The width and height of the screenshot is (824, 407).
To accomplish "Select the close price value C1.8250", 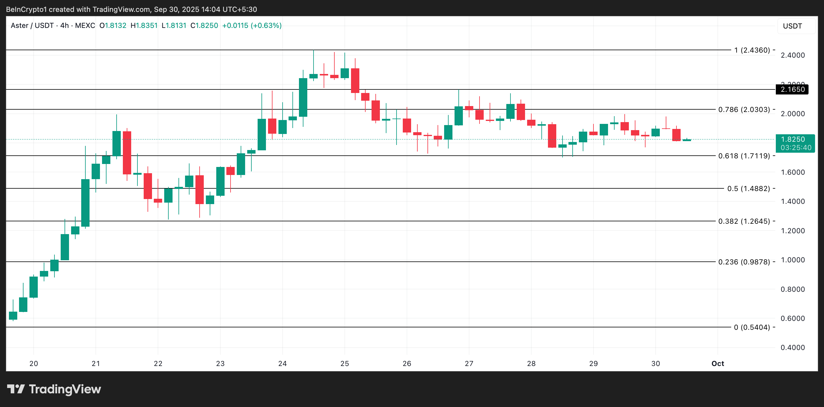I will pos(204,26).
